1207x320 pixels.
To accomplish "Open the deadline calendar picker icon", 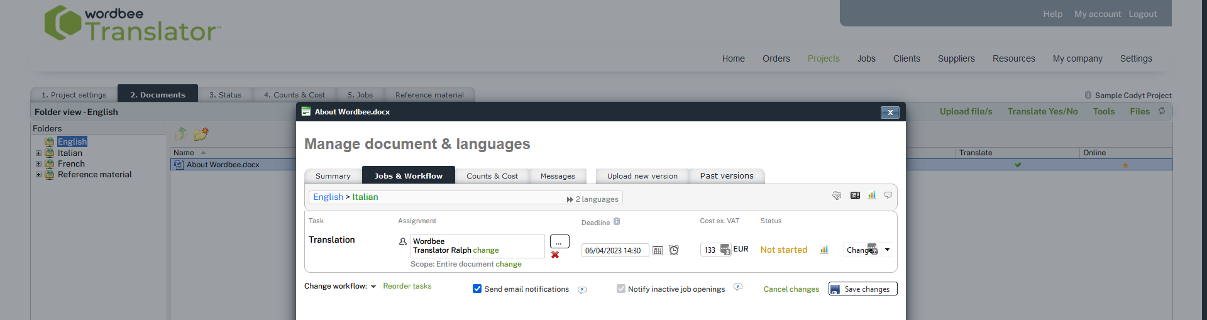I will (x=658, y=250).
